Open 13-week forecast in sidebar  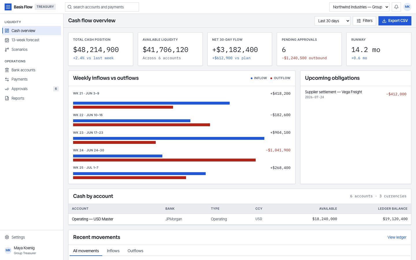click(31, 40)
